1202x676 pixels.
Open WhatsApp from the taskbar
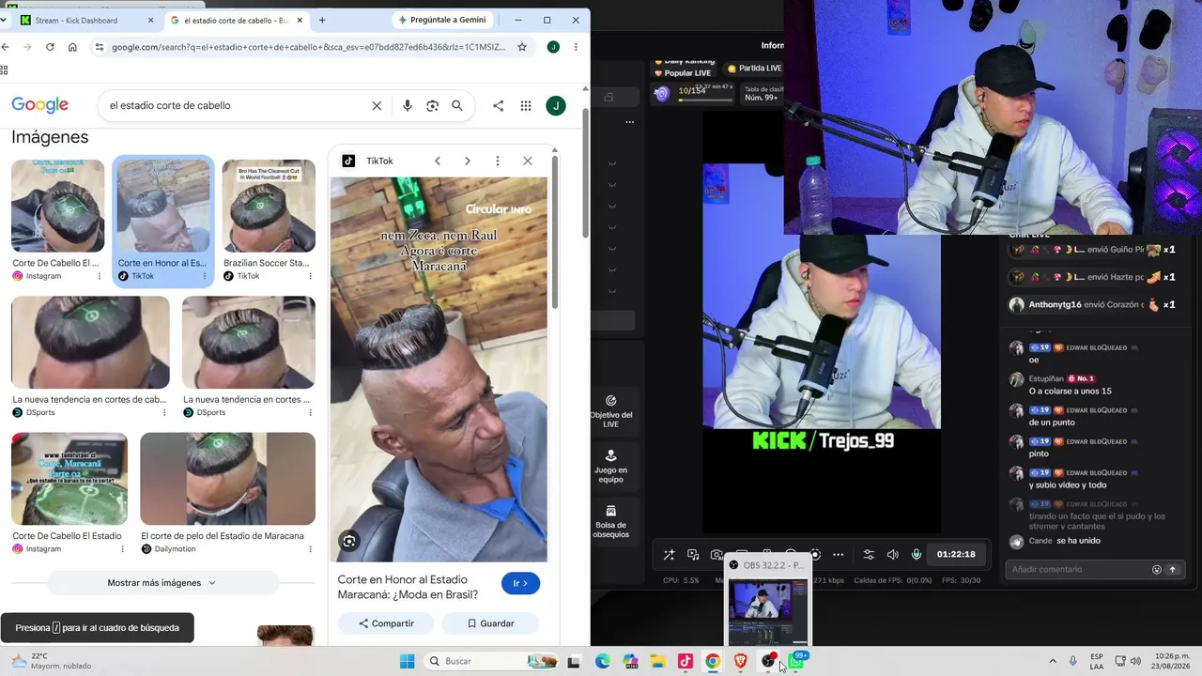[796, 662]
